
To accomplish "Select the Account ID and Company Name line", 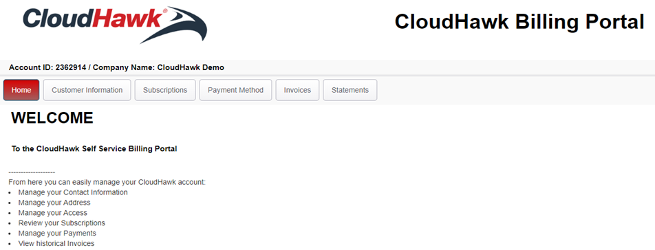I will (116, 67).
